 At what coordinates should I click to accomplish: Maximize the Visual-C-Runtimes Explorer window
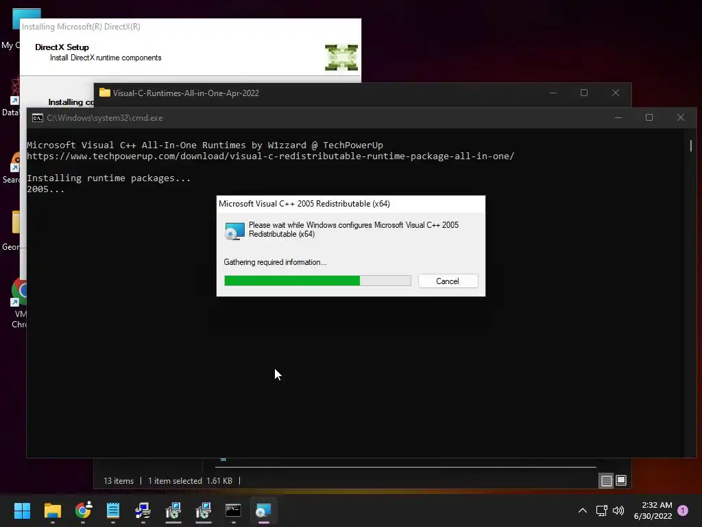click(584, 93)
